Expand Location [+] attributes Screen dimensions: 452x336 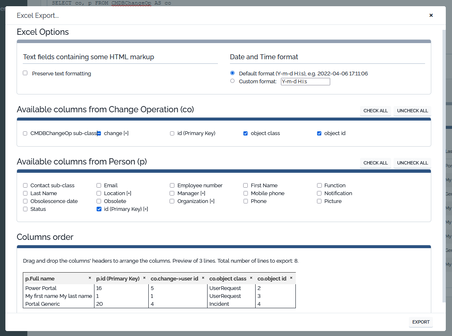pyautogui.click(x=129, y=193)
